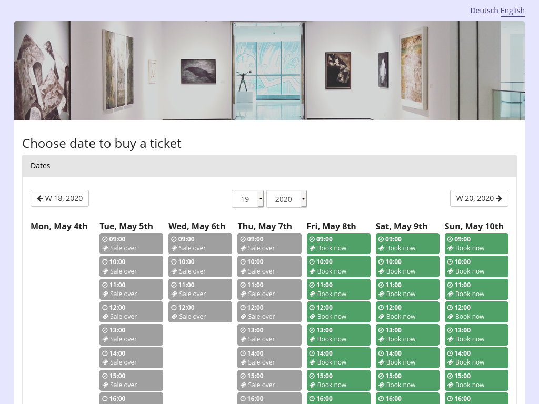Click the gallery banner image

pos(269,70)
